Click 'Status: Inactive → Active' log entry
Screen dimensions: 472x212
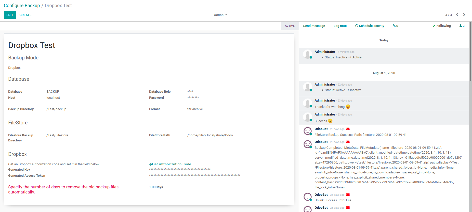(343, 57)
